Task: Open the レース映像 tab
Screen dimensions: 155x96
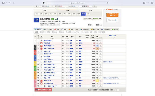Action: coord(105,30)
